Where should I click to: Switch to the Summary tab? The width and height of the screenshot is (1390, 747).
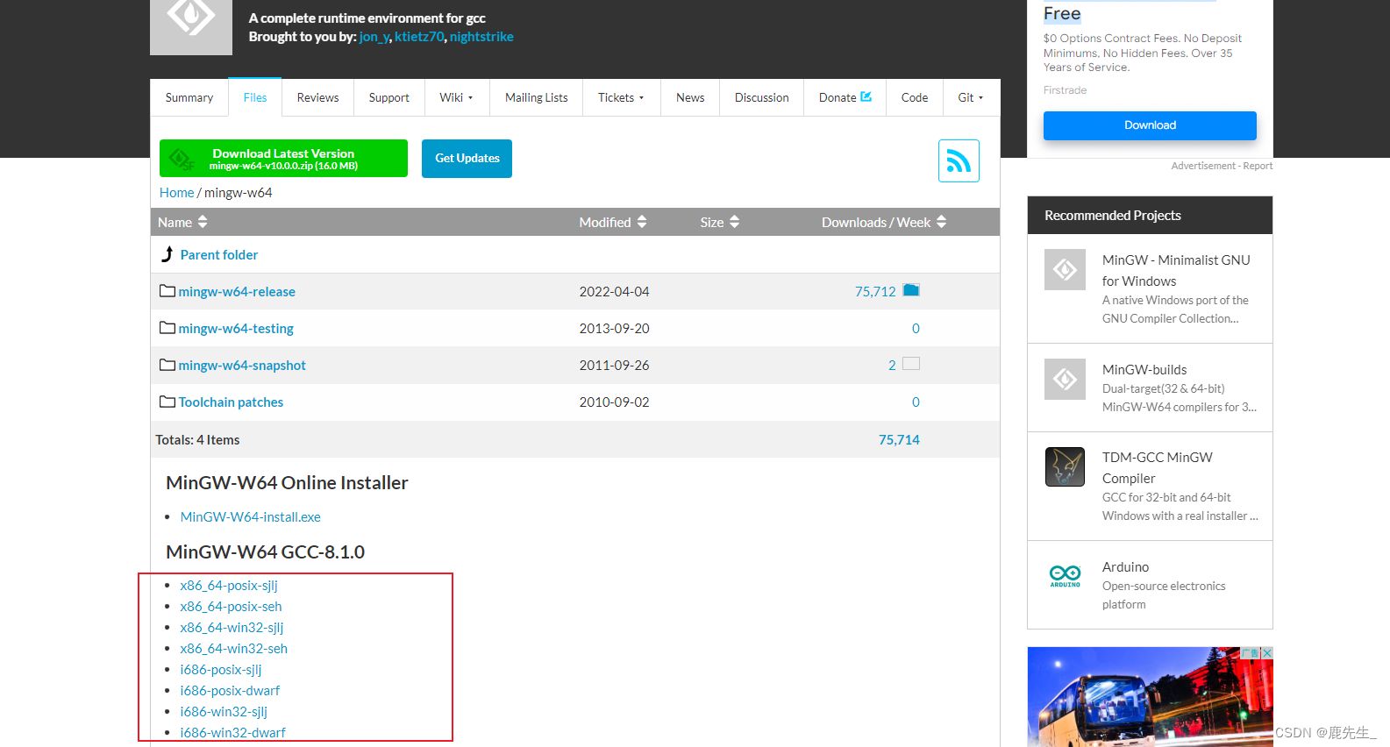tap(189, 97)
